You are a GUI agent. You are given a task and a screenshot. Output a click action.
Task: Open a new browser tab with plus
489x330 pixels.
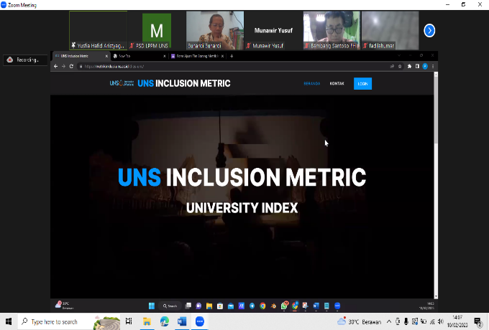tap(232, 56)
